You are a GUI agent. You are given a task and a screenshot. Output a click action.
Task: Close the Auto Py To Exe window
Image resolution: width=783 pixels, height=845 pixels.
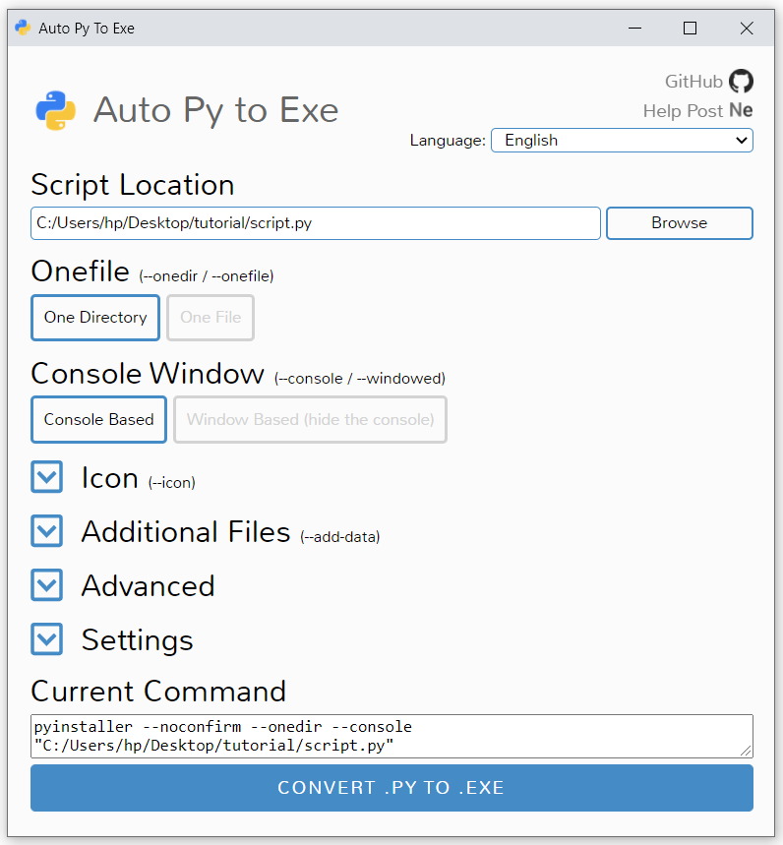pyautogui.click(x=747, y=28)
